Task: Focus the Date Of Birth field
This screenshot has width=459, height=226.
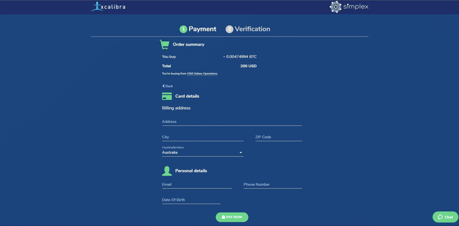Action: [x=191, y=200]
